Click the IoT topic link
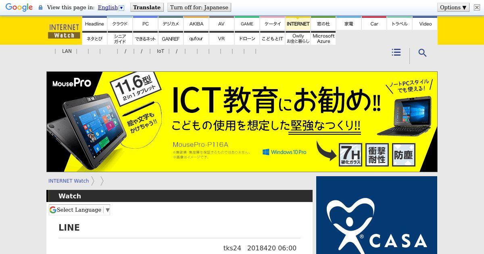 pos(161,51)
